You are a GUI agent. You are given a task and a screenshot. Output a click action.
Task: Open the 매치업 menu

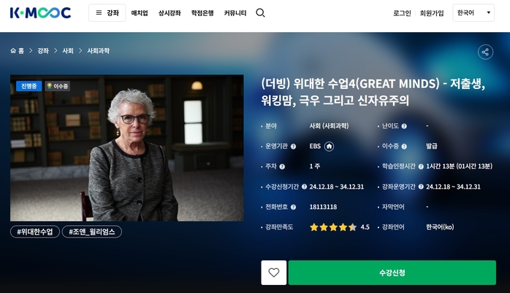coord(140,13)
